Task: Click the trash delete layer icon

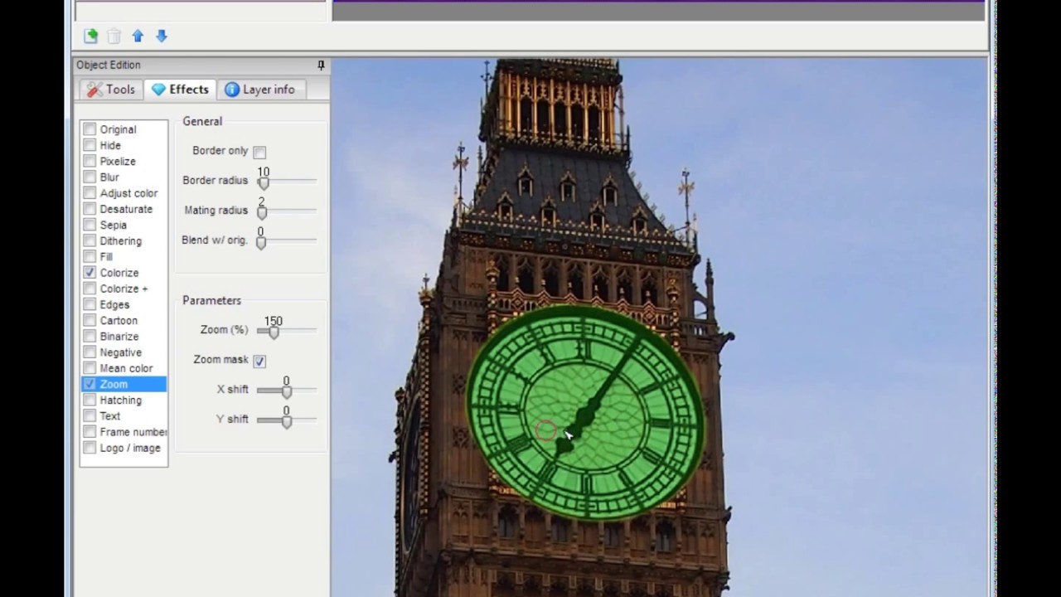Action: [x=114, y=36]
